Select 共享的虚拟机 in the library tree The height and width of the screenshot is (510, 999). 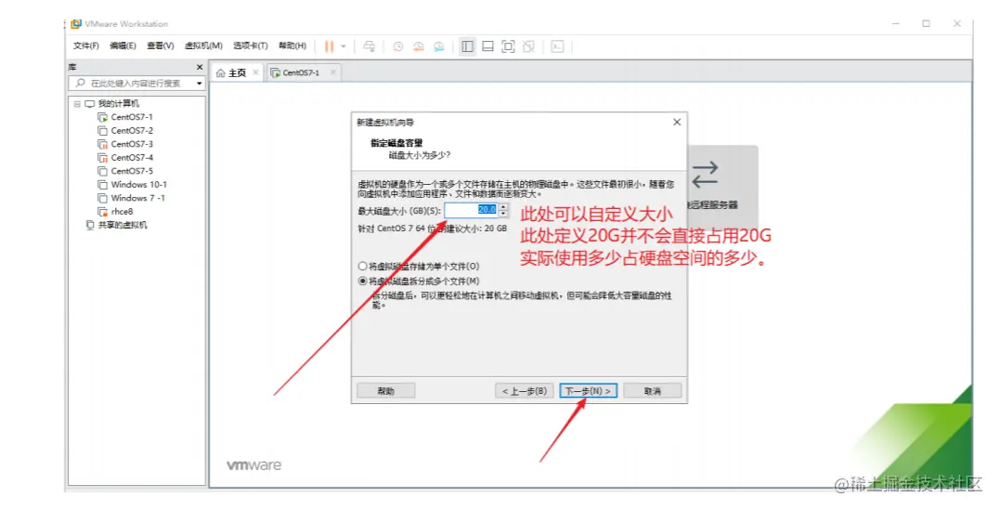pyautogui.click(x=123, y=225)
